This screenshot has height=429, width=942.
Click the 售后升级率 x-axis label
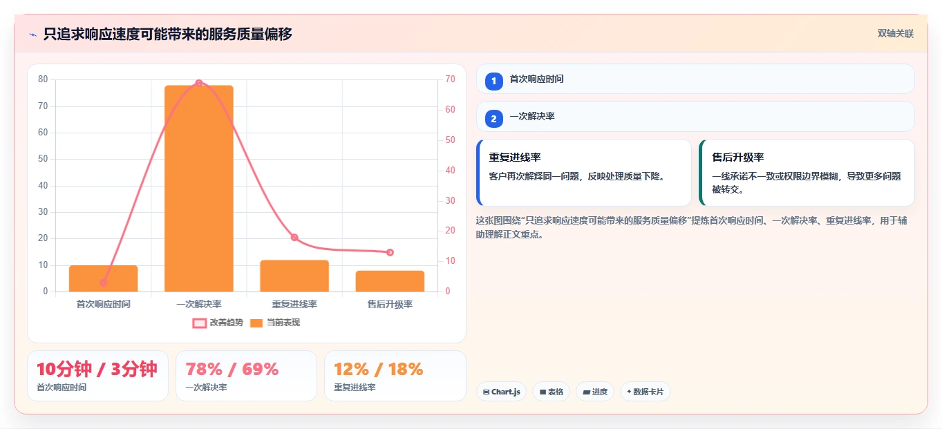coord(390,304)
